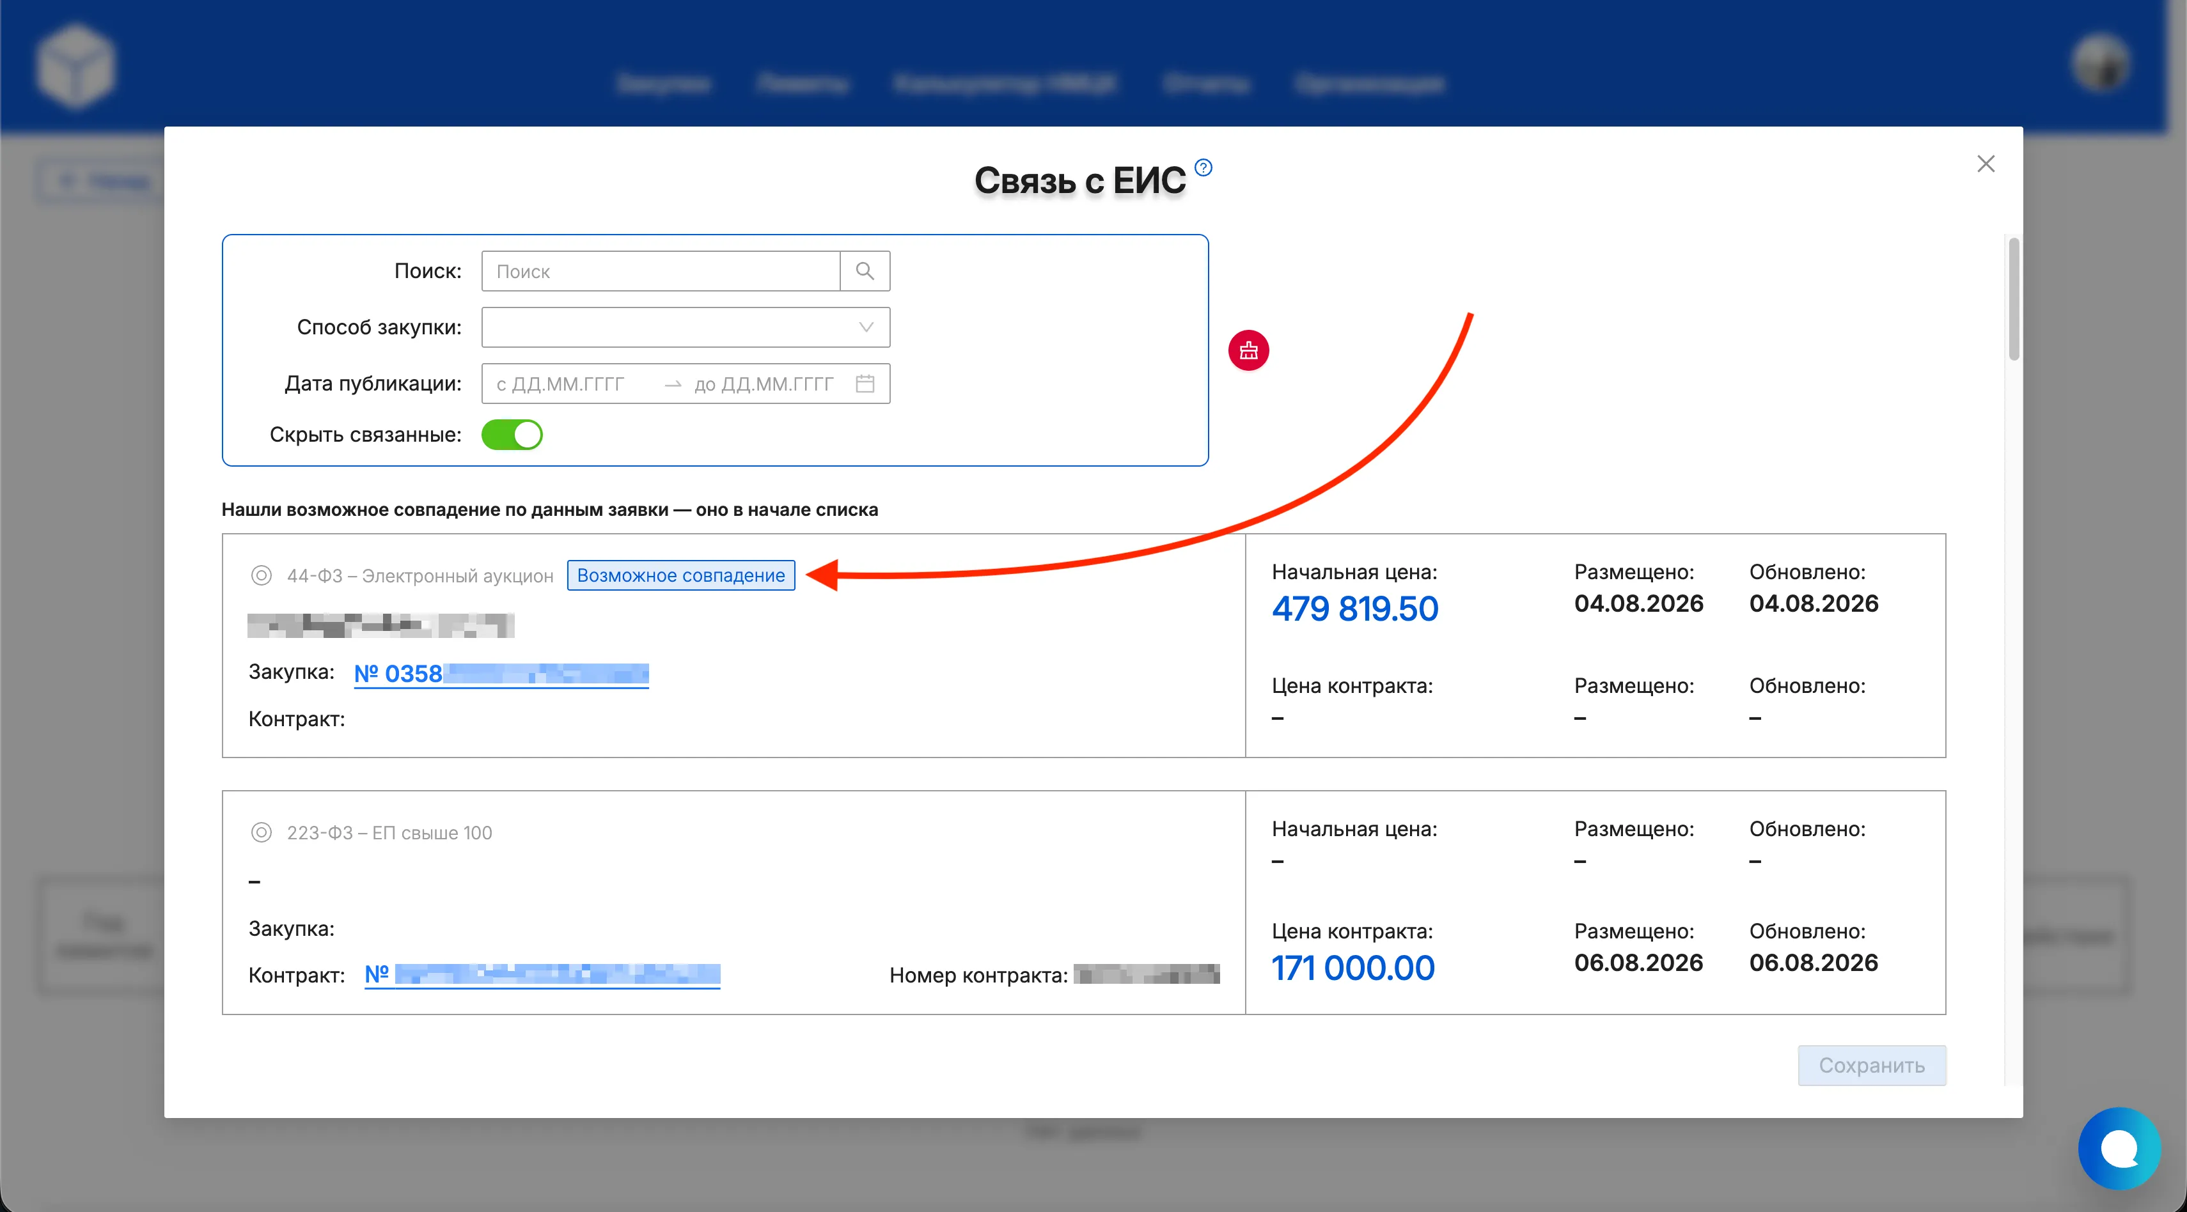Screen dimensions: 2187x1212
Task: Click the red clear filters icon
Action: [1248, 350]
